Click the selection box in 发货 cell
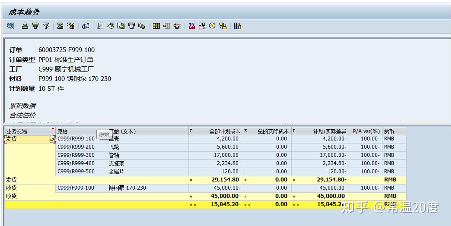This screenshot has width=451, height=226. coord(52,140)
